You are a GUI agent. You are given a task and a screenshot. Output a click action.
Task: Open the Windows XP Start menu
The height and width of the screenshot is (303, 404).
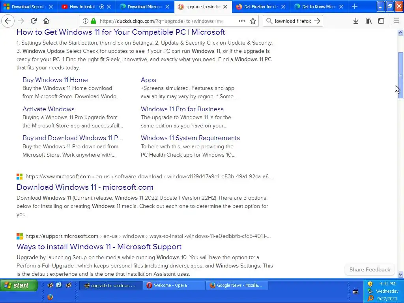[19, 286]
